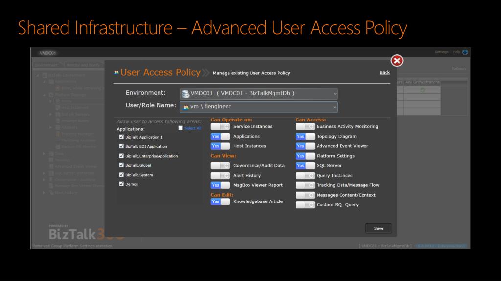Open the User/Role Name dropdown
This screenshot has height=281, width=501.
click(258, 107)
